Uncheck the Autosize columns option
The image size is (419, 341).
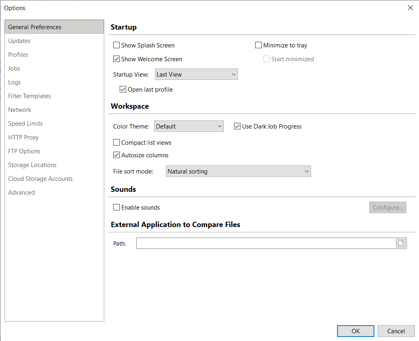tap(116, 155)
